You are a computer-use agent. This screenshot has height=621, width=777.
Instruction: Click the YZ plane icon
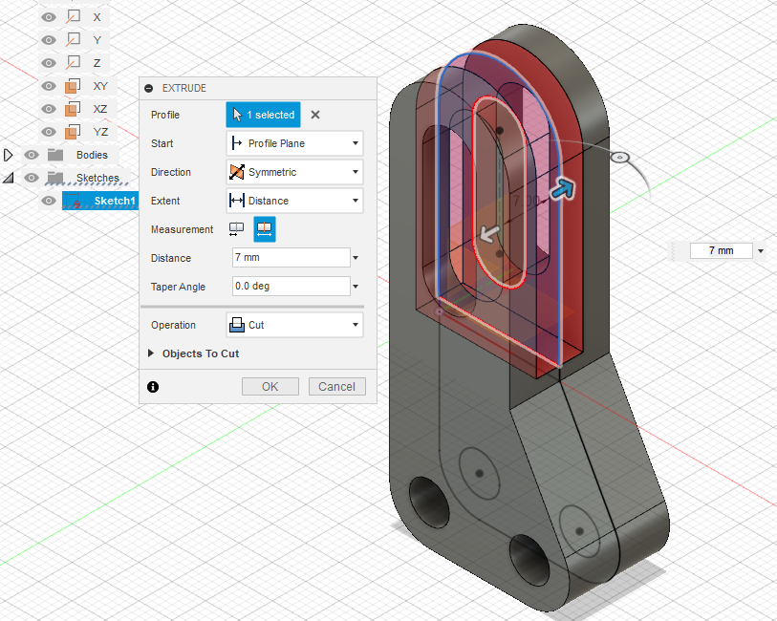click(x=73, y=131)
